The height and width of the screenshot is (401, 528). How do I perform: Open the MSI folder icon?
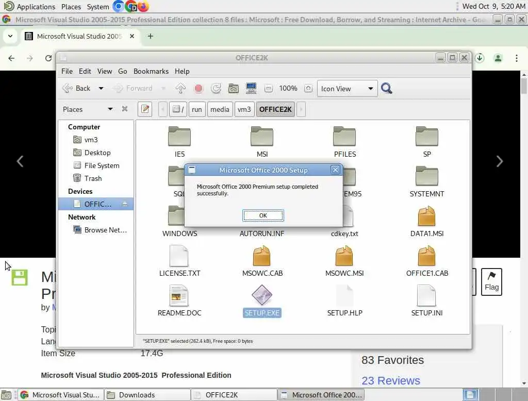point(262,137)
